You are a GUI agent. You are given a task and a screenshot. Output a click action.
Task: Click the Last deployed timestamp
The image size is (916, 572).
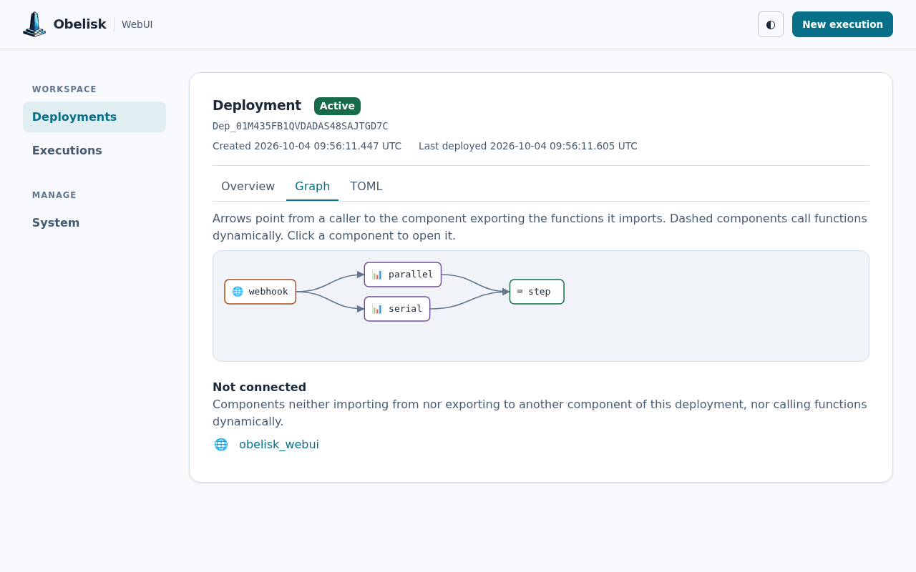coord(528,146)
